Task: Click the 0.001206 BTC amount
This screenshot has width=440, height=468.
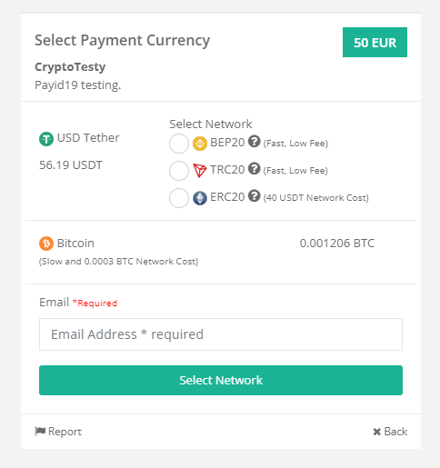Action: [337, 244]
